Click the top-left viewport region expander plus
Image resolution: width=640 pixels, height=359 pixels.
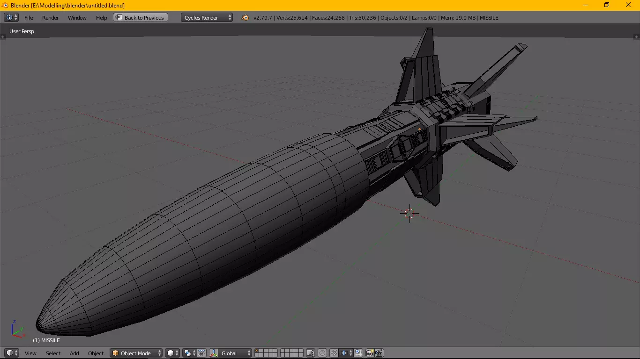point(3,36)
